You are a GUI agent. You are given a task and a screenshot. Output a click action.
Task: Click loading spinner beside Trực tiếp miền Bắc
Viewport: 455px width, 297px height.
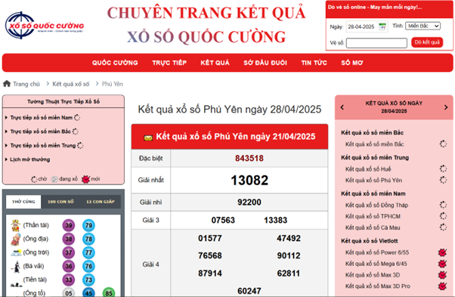[x=76, y=131]
